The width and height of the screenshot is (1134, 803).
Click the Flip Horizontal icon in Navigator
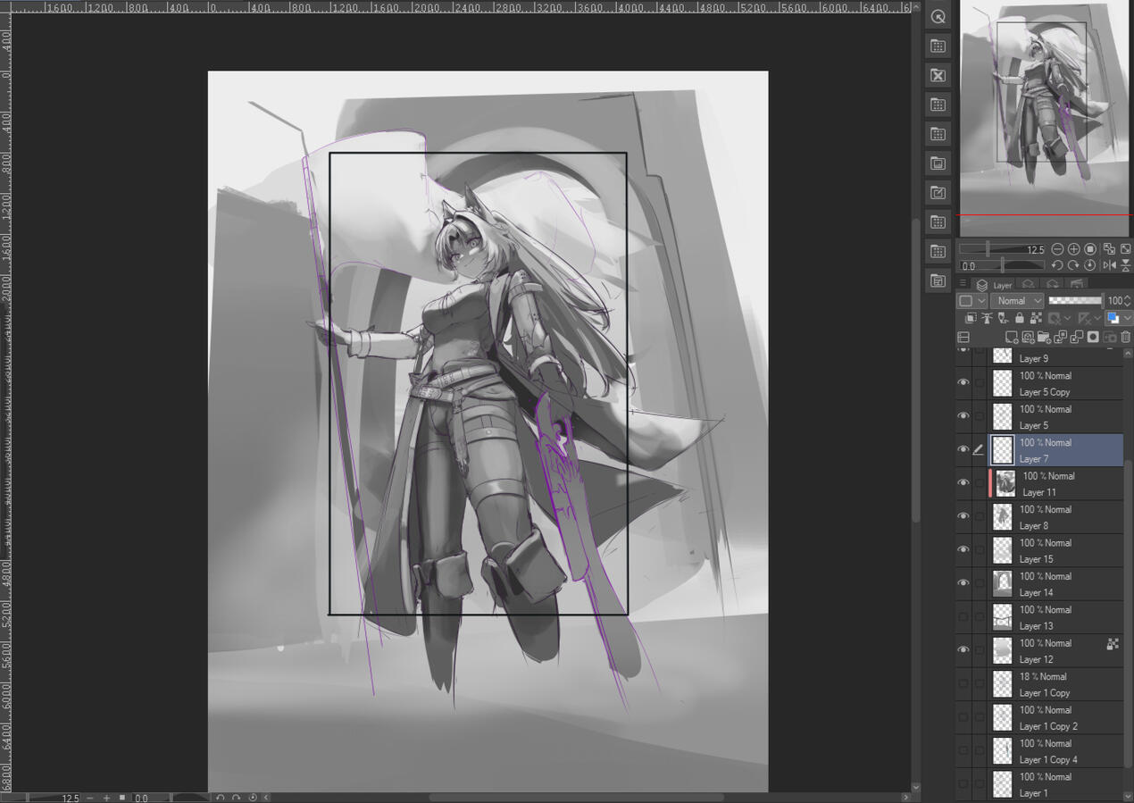[1112, 265]
